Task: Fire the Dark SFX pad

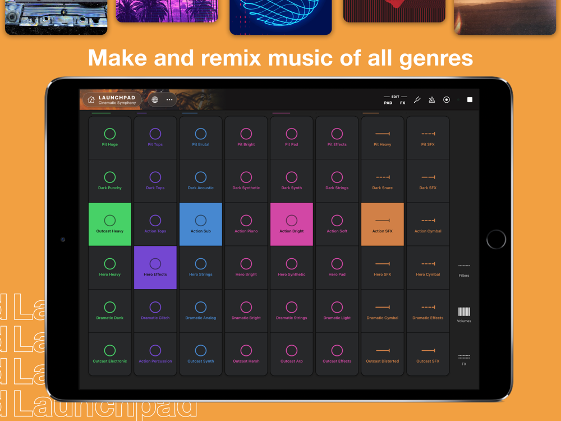Action: click(x=428, y=181)
